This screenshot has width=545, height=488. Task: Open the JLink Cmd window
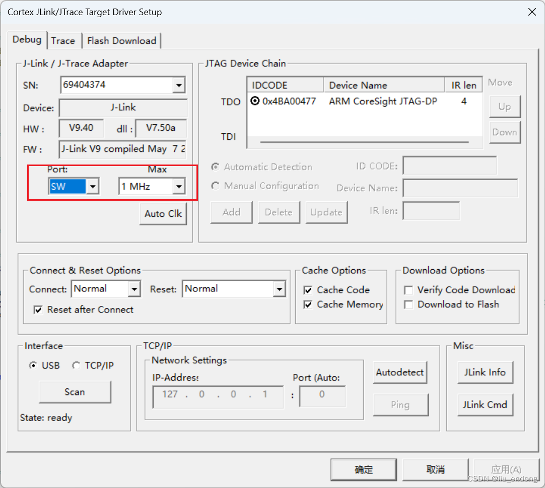tap(485, 404)
